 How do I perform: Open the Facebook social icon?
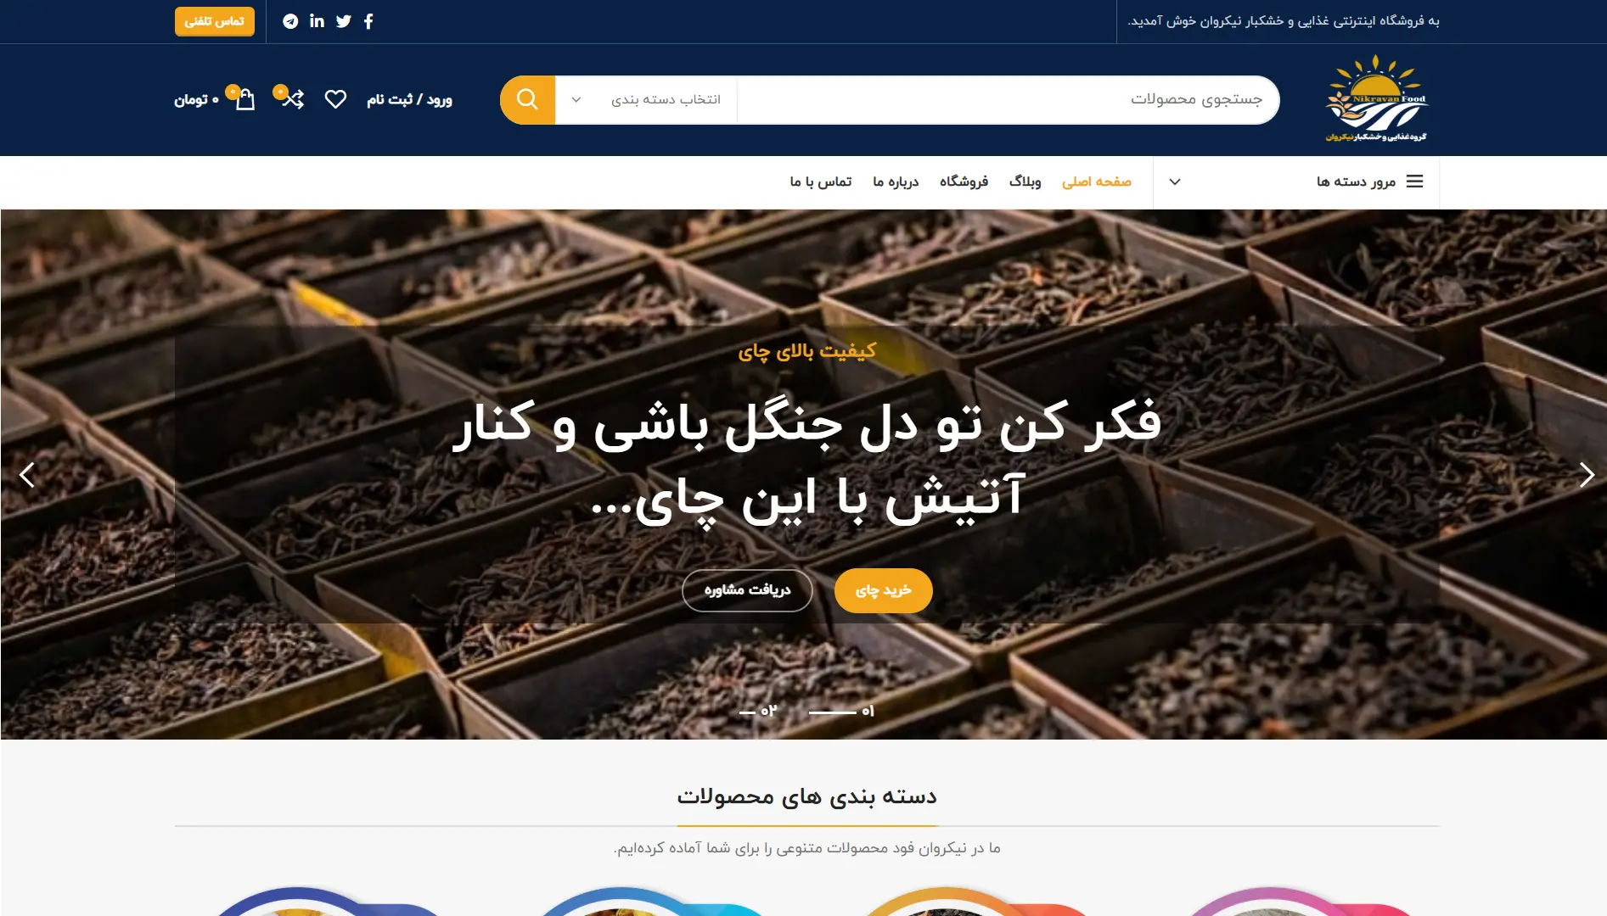tap(368, 21)
